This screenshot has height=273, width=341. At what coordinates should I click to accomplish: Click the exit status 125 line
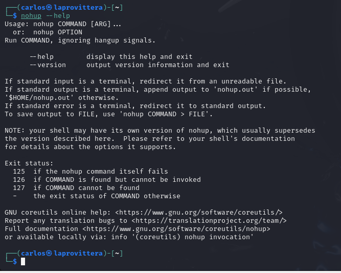point(90,172)
